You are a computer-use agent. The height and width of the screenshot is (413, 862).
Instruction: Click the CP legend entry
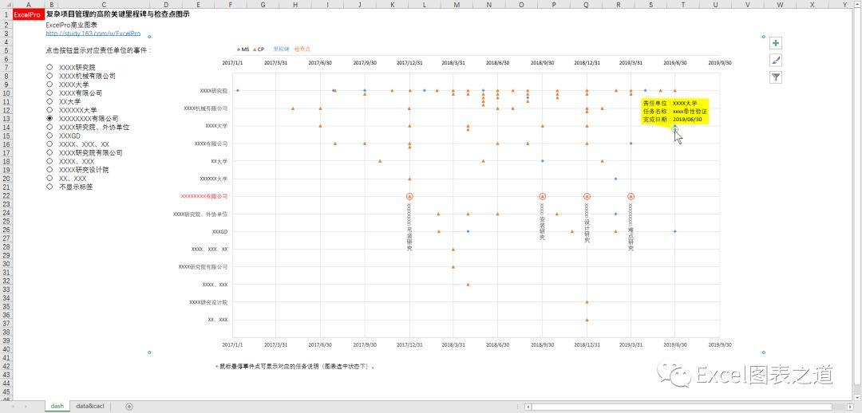259,49
